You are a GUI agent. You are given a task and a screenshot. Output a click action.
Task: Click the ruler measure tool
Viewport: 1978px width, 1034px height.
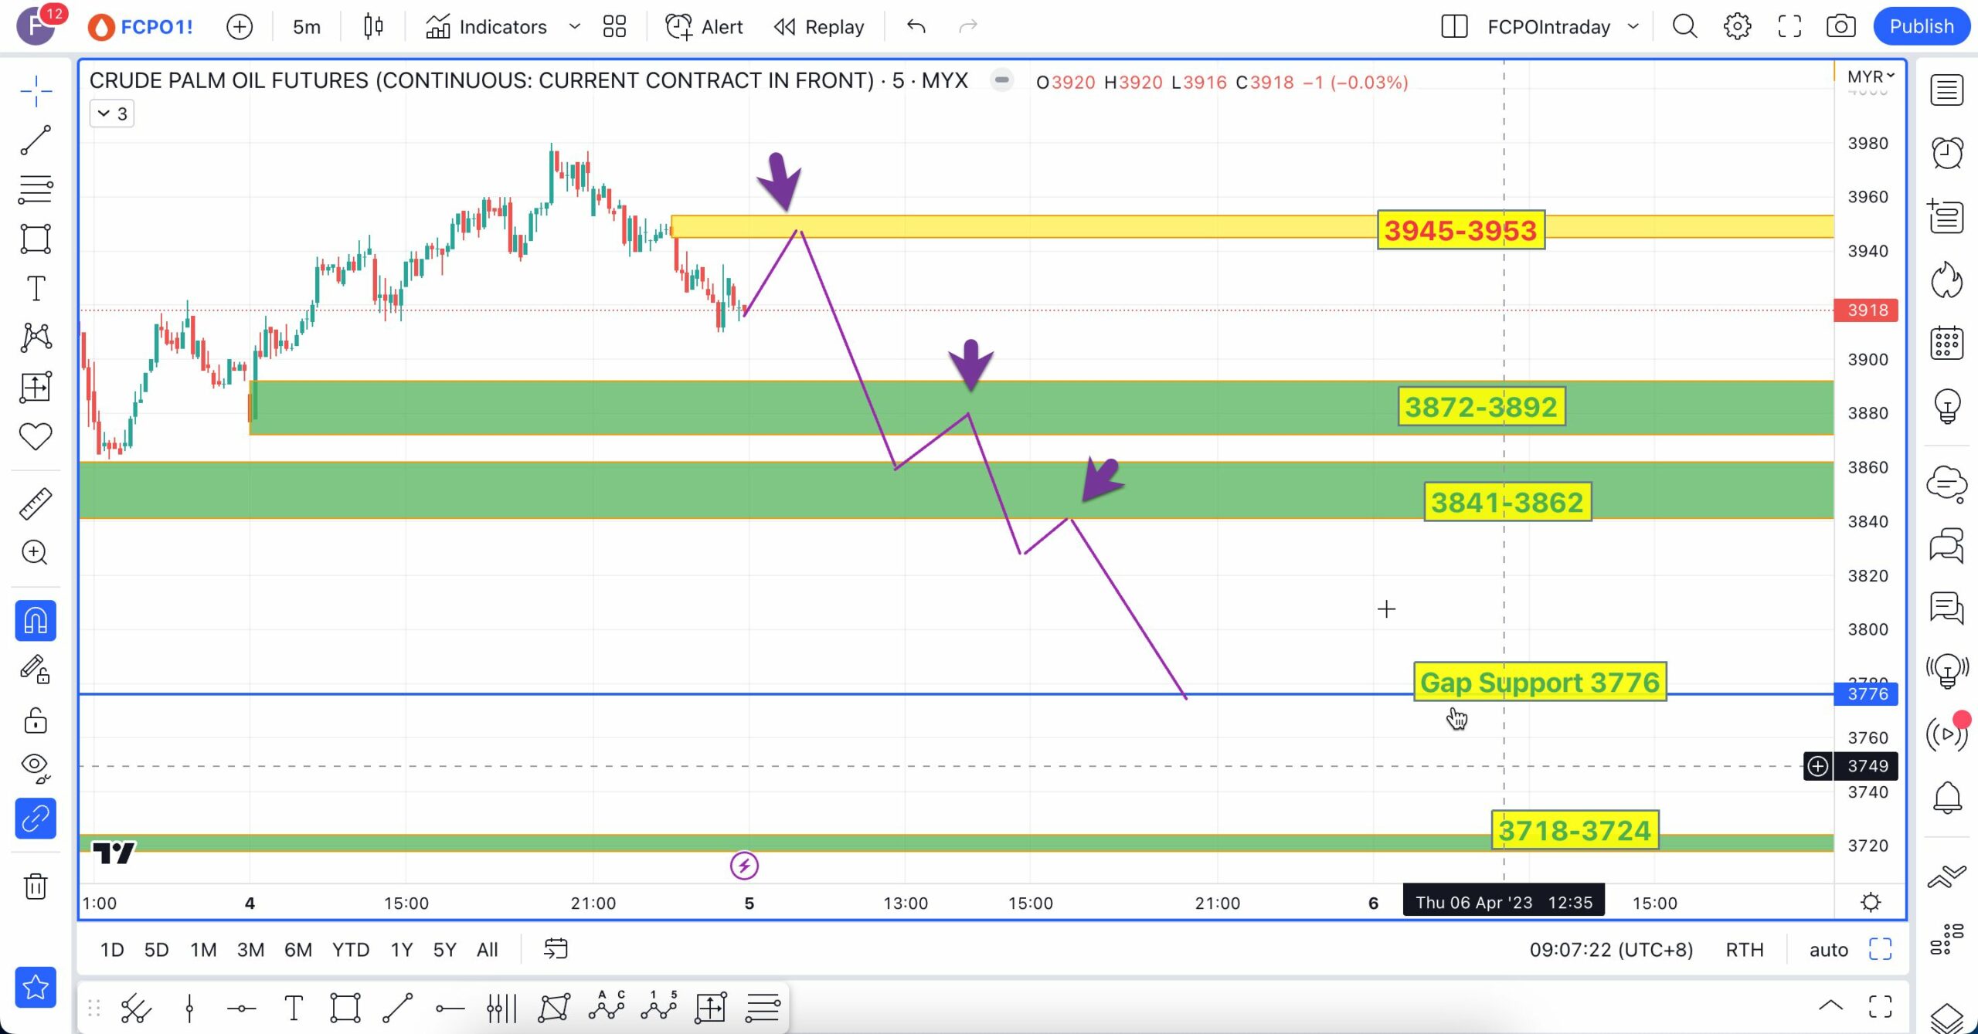click(36, 503)
